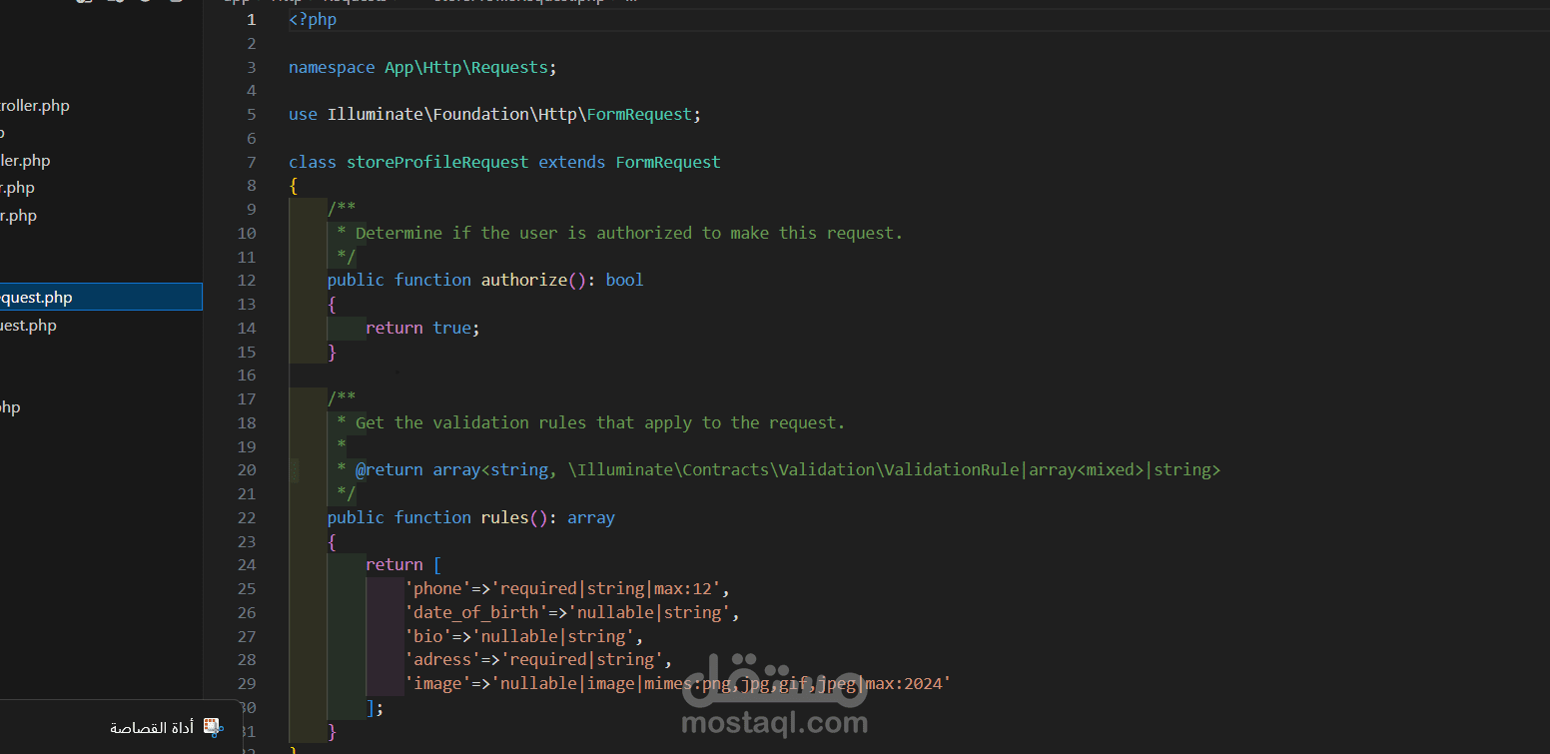Open the file ending in uest.php

pos(28,325)
